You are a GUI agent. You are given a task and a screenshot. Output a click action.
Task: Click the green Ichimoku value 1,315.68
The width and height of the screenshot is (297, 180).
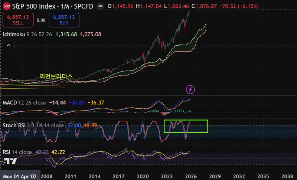click(66, 34)
